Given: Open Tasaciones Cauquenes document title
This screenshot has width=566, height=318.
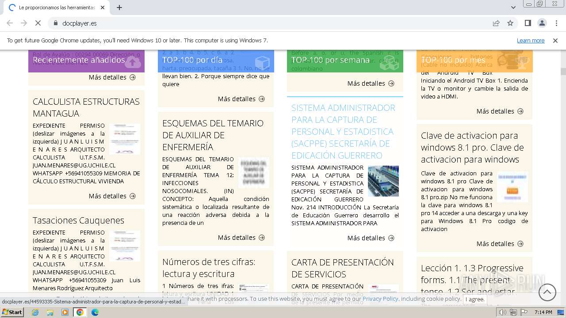Looking at the screenshot, I should pos(78,220).
